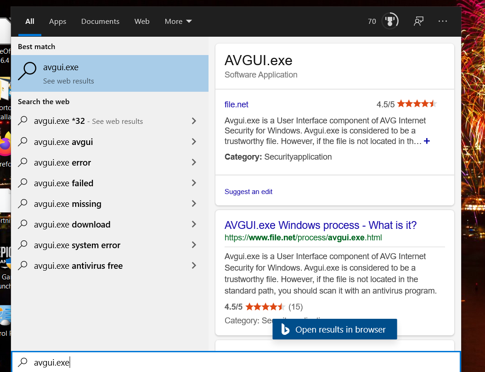
Task: Click the avgui.exe search input field
Action: 236,362
